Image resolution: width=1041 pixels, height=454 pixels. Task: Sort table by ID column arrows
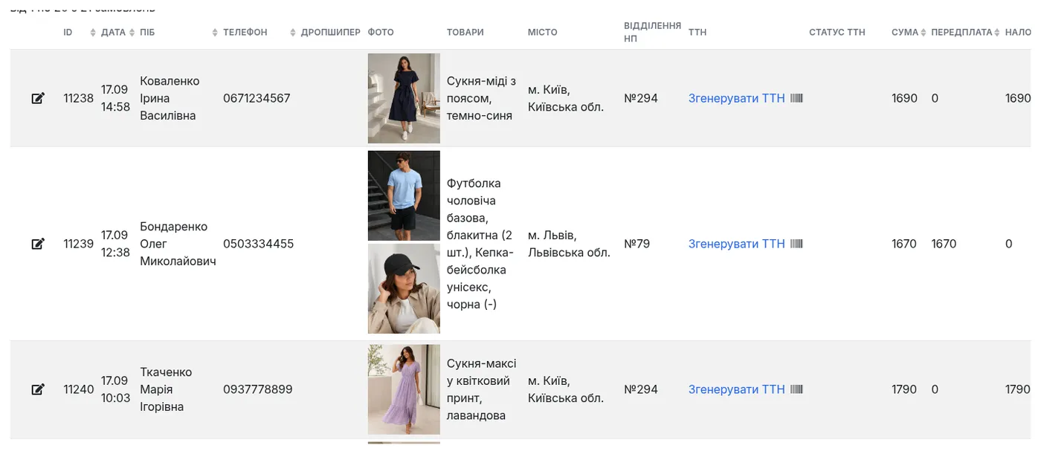point(93,33)
